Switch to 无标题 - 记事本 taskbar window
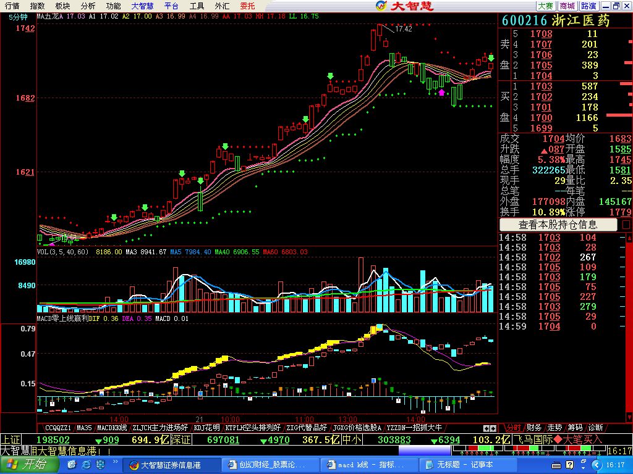633x474 pixels. point(467,465)
